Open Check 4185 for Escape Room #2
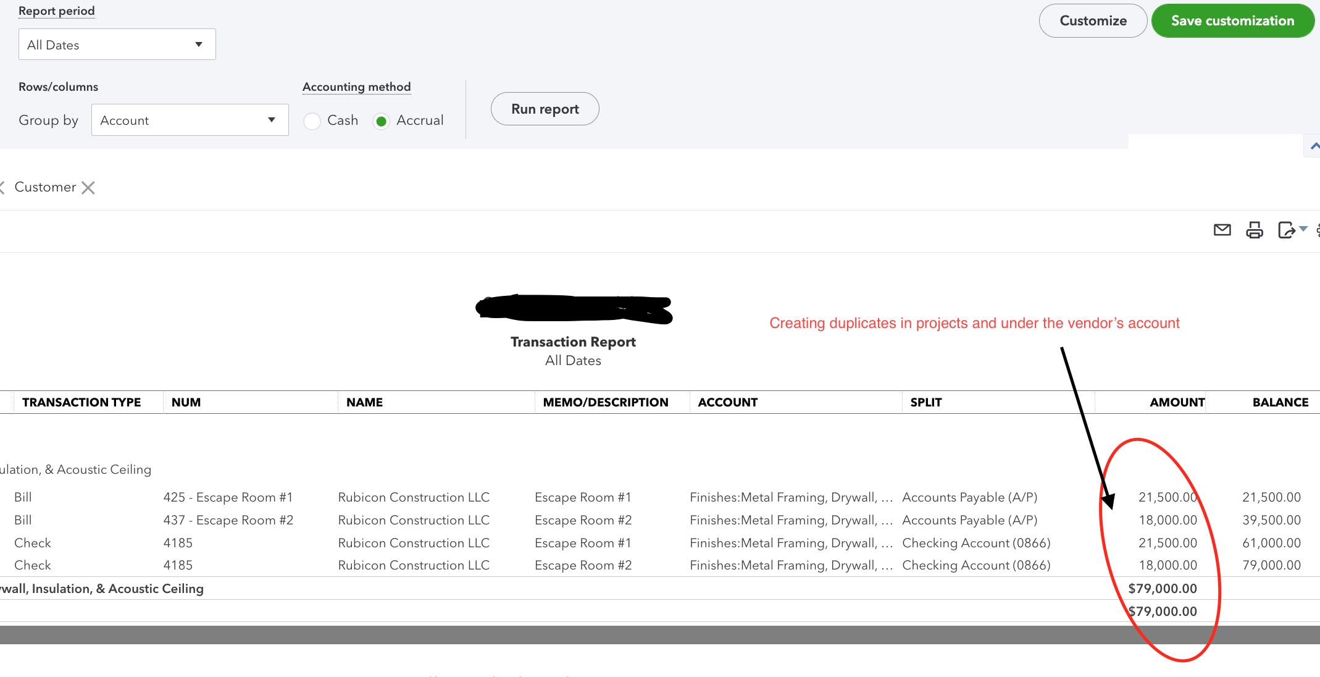This screenshot has width=1320, height=677. tap(178, 565)
